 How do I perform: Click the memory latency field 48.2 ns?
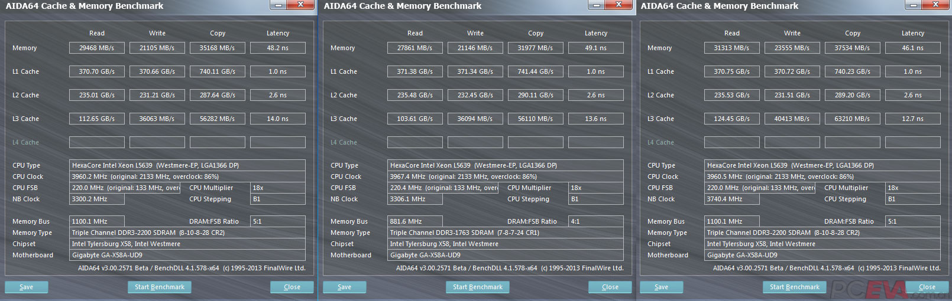point(278,48)
